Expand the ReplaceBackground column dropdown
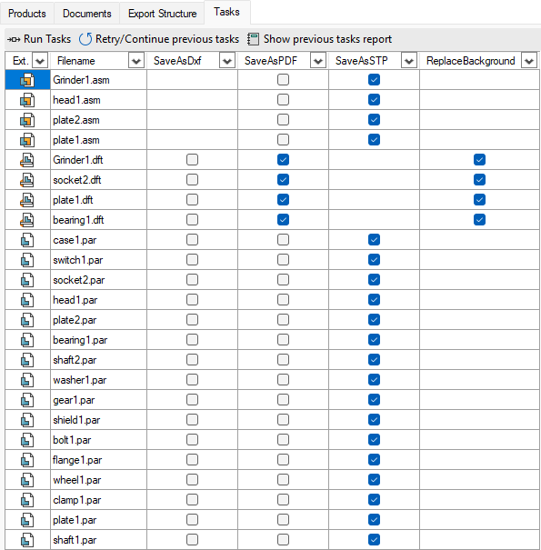 coord(529,61)
